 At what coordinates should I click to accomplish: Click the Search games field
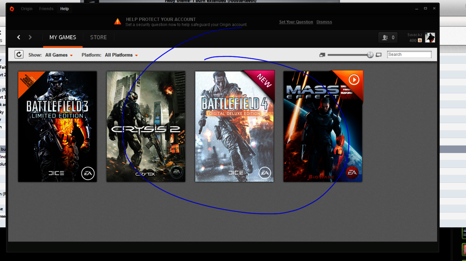point(409,55)
